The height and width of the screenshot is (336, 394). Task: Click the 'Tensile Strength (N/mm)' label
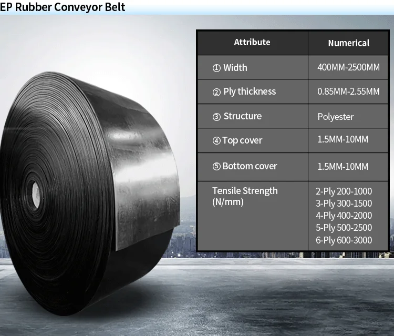click(x=245, y=197)
